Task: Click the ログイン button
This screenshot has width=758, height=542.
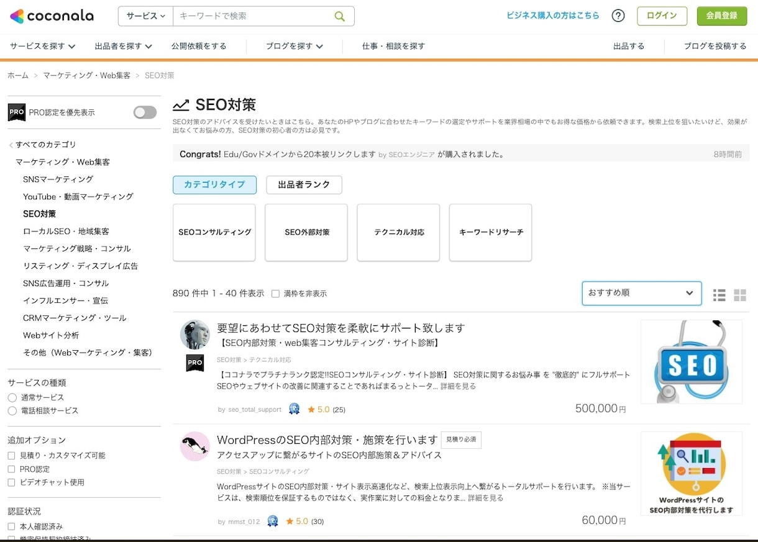Action: pos(662,16)
